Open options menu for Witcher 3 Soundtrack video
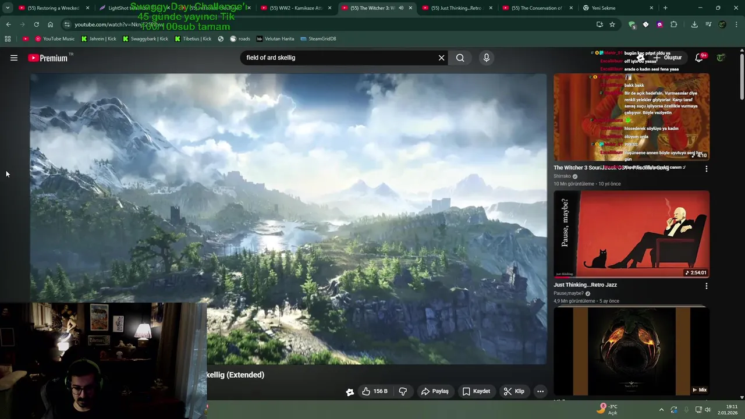The image size is (745, 419). pyautogui.click(x=706, y=169)
